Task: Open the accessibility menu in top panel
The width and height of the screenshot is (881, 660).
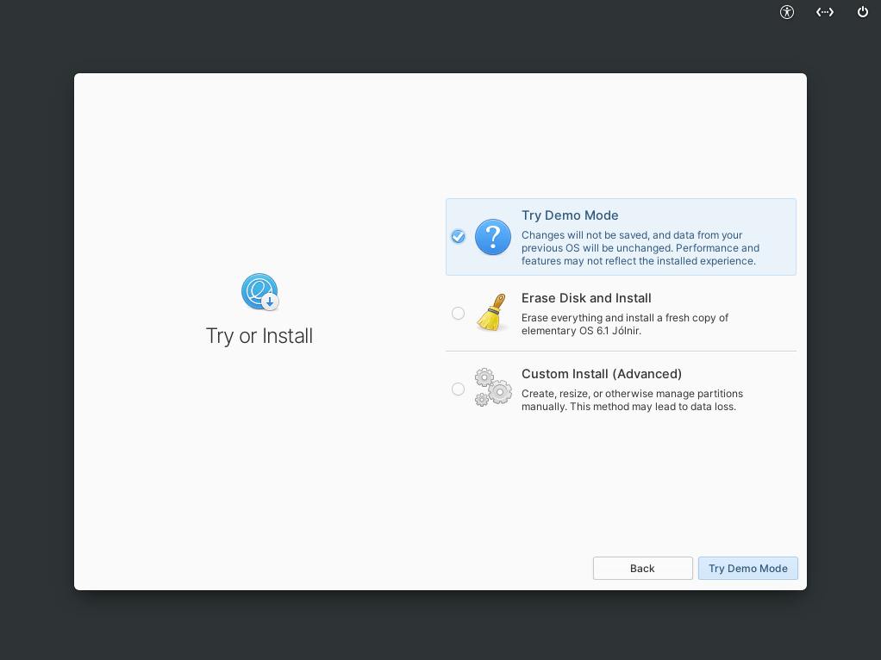Action: (786, 12)
